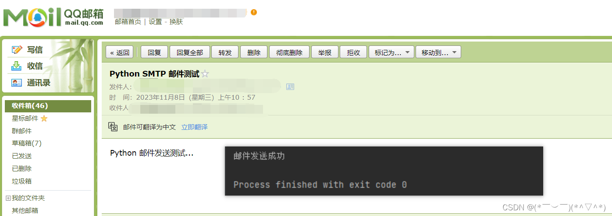Click the compose mail pencil icon
Screen dimensions: 612x216
(17, 50)
